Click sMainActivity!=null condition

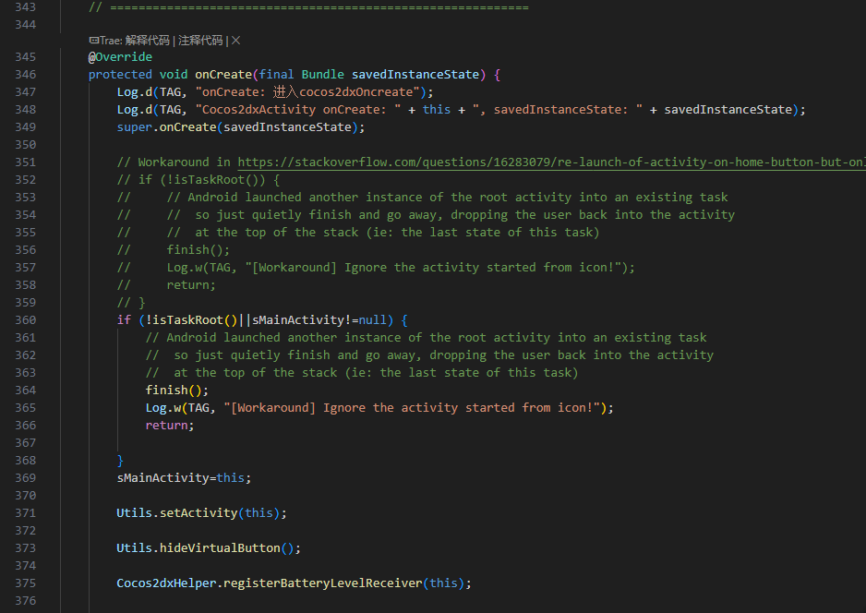pyautogui.click(x=319, y=319)
